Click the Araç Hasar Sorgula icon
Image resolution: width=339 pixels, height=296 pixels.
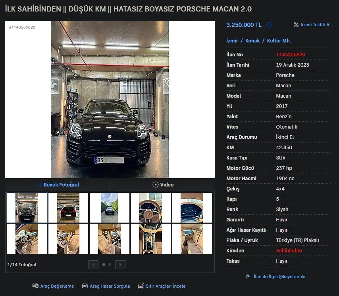tap(85, 286)
